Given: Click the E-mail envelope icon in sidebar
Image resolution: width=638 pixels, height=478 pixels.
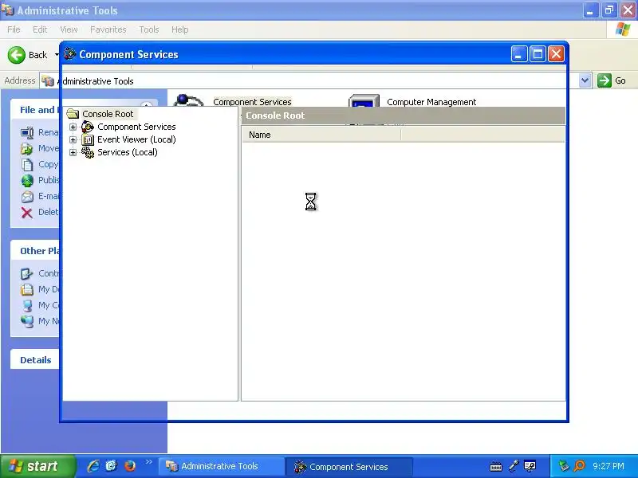Looking at the screenshot, I should tap(27, 197).
